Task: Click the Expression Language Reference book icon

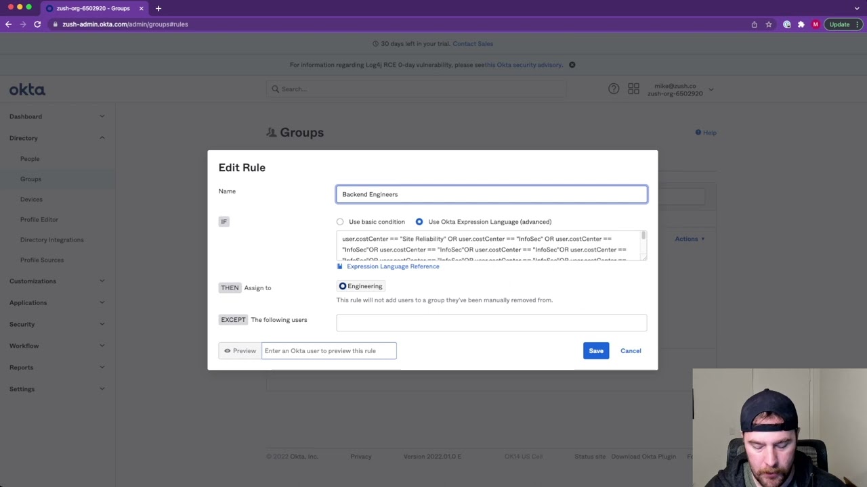Action: click(x=340, y=266)
